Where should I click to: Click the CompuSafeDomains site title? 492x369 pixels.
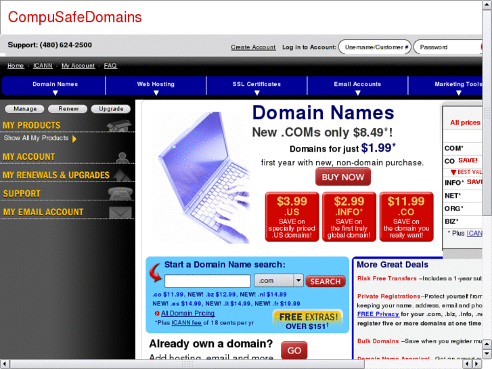tap(74, 17)
